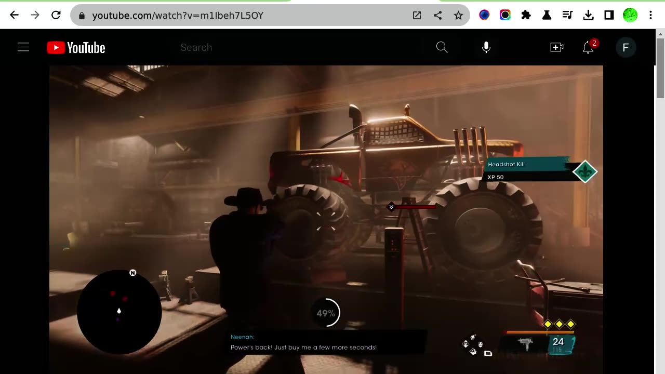Toggle the browser side panel
The height and width of the screenshot is (374, 665).
[609, 15]
